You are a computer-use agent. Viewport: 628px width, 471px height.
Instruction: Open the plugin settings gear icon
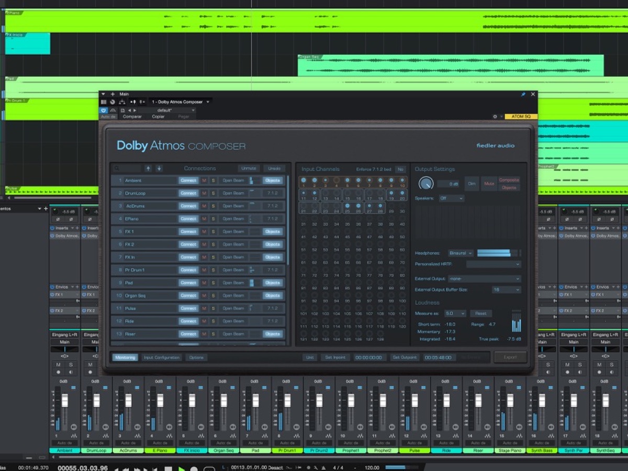[x=495, y=117]
